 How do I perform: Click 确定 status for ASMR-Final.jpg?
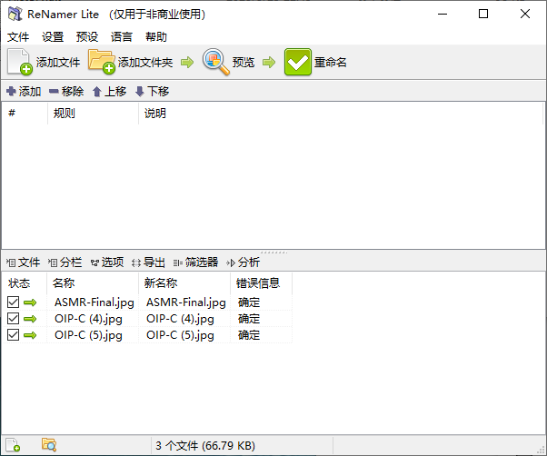(249, 302)
